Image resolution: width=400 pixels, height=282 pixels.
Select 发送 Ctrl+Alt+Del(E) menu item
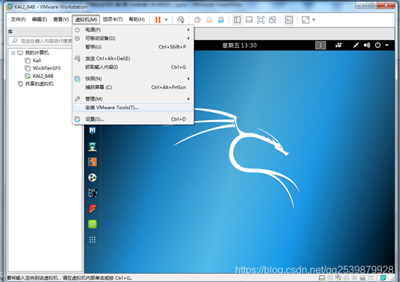pos(133,58)
